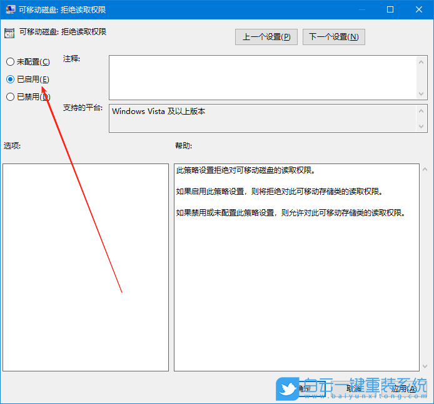The width and height of the screenshot is (434, 404).
Task: Click the 'Windows Vista 及以上版本' platform text
Action: tap(159, 111)
